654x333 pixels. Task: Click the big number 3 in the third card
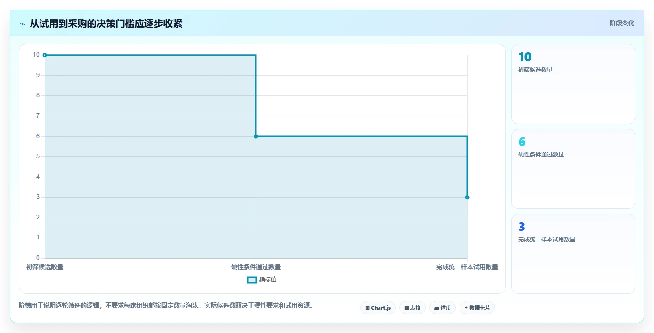click(522, 227)
